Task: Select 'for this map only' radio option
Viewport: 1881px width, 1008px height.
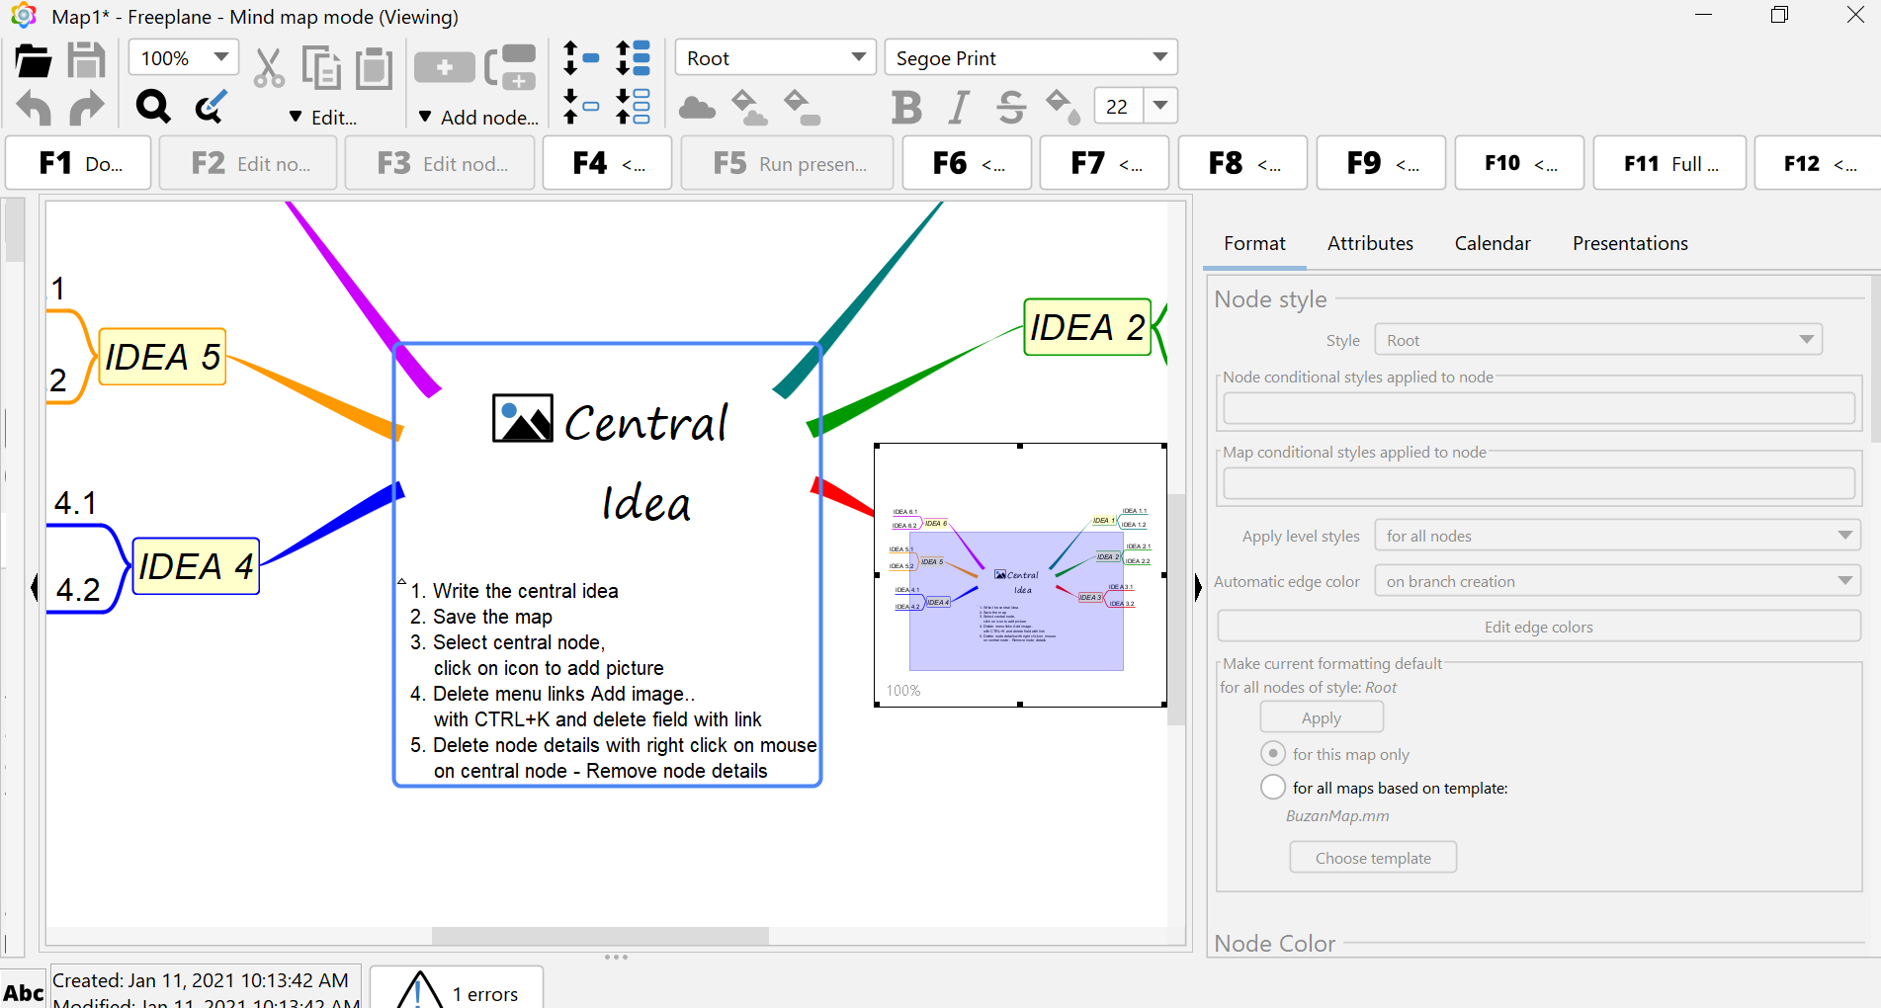Action: (1273, 753)
